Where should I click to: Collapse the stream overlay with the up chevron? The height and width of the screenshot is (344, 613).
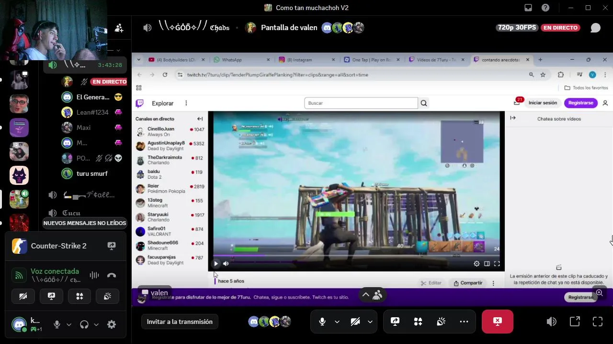tap(365, 295)
